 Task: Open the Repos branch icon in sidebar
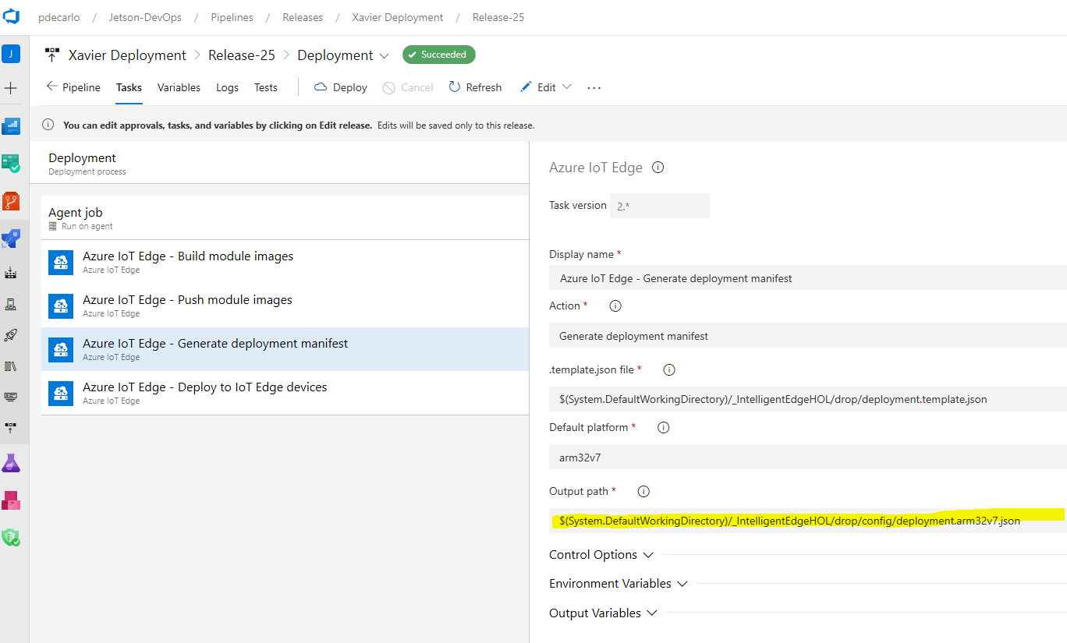pos(11,200)
